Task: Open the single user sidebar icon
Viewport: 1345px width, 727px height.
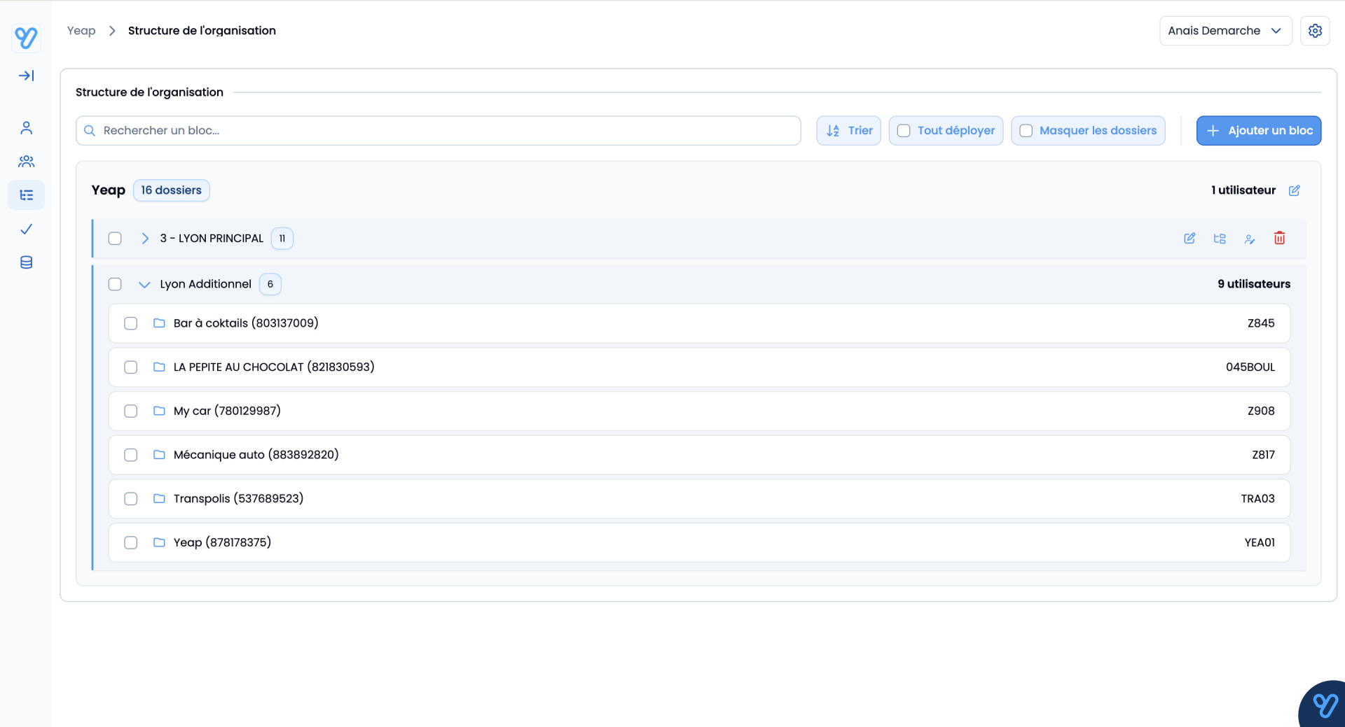Action: pos(26,128)
